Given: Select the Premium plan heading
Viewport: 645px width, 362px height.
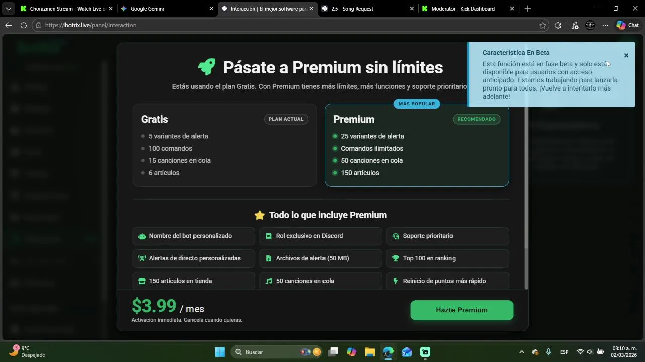Looking at the screenshot, I should pyautogui.click(x=354, y=119).
